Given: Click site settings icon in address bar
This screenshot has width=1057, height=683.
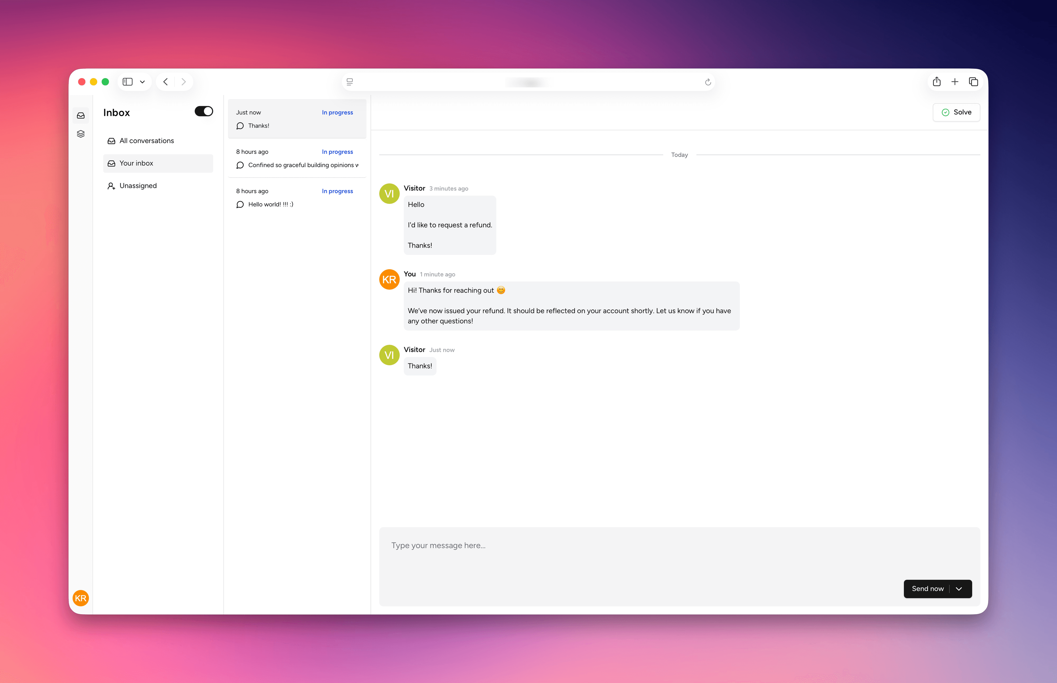Looking at the screenshot, I should pyautogui.click(x=350, y=82).
